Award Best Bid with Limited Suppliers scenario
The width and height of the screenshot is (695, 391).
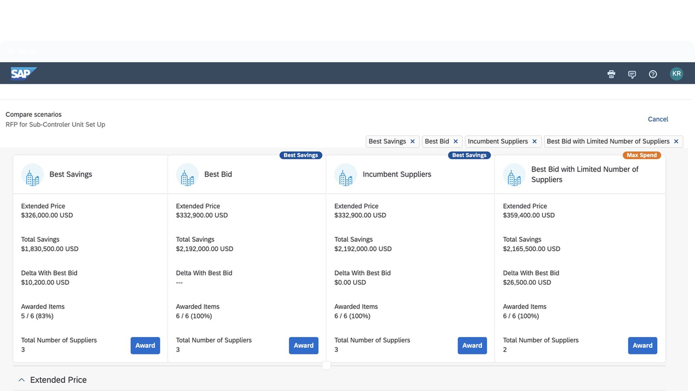pyautogui.click(x=642, y=345)
